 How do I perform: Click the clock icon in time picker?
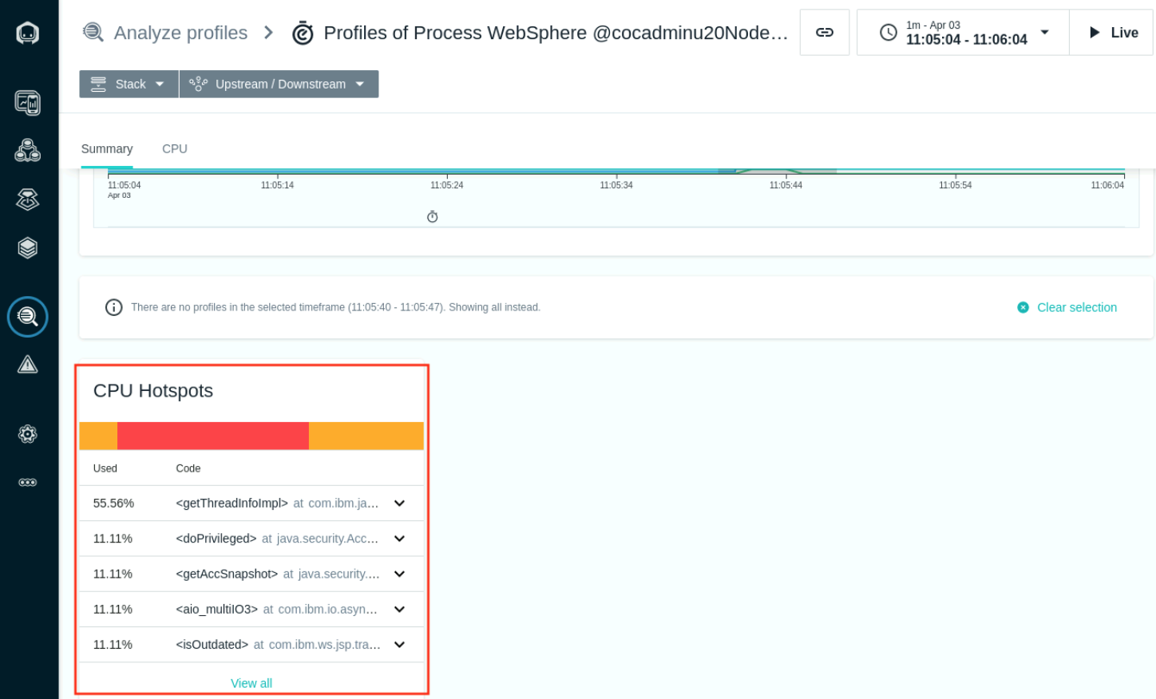click(889, 33)
